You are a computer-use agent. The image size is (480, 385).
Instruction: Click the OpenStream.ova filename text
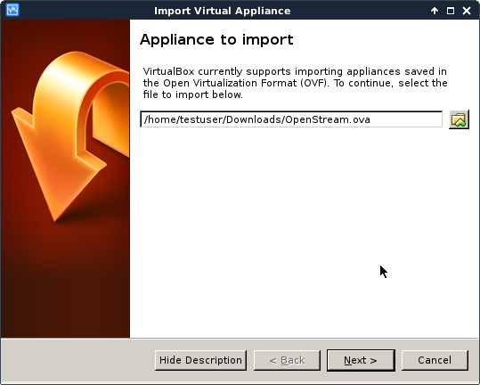click(328, 119)
